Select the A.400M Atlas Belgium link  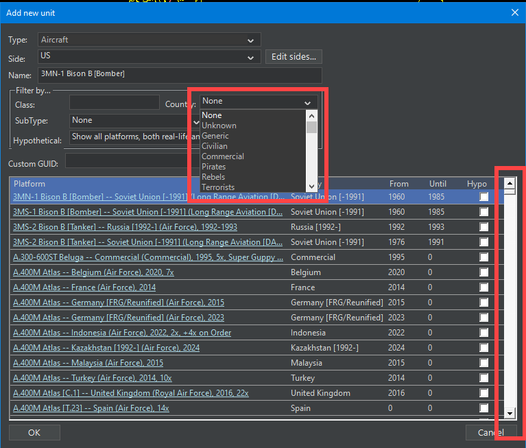click(x=93, y=272)
